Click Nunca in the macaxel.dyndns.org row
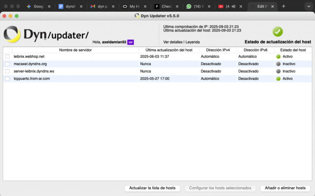This screenshot has height=196, width=315. click(146, 64)
